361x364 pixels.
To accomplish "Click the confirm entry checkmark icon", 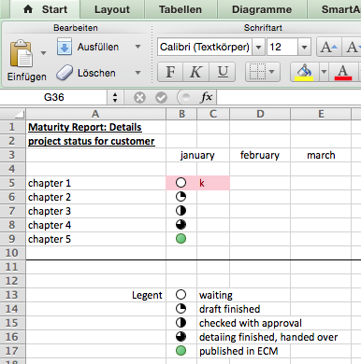I will 161,98.
